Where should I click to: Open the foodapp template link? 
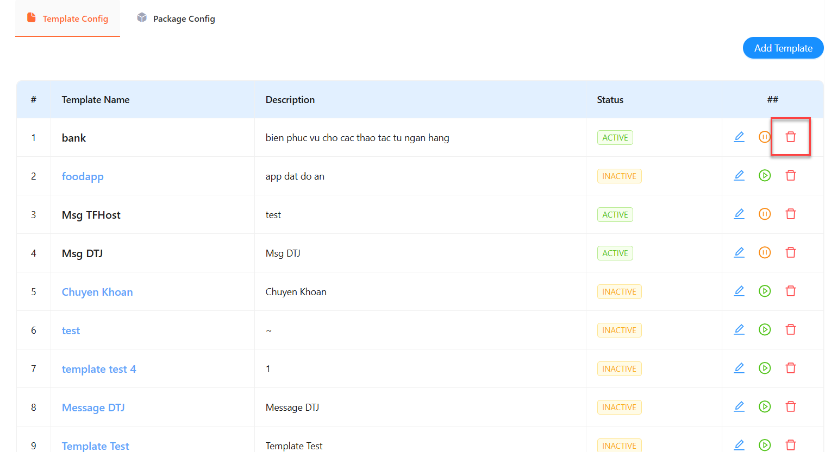tap(83, 176)
